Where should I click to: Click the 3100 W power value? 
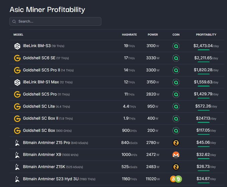tap(153, 46)
